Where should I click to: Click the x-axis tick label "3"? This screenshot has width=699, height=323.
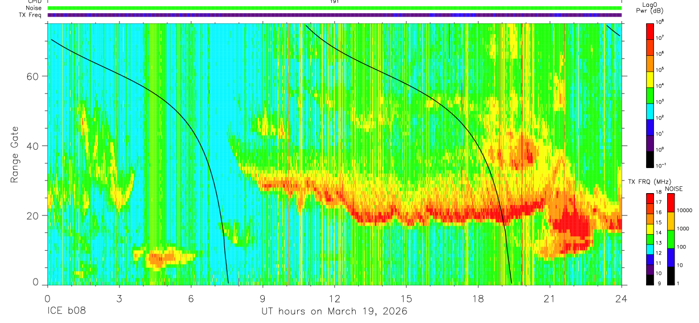click(x=120, y=299)
